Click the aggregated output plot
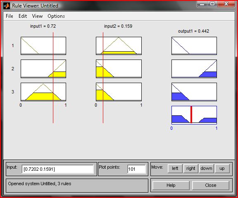Image resolution: width=238 pixels, height=198 pixels. (x=194, y=115)
